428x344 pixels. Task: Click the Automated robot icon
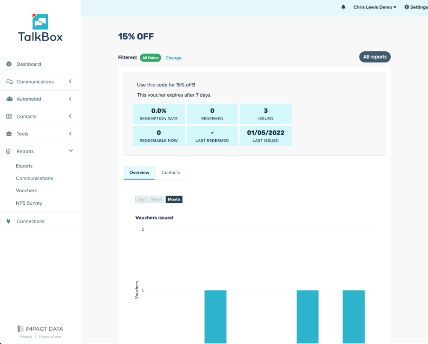point(9,99)
